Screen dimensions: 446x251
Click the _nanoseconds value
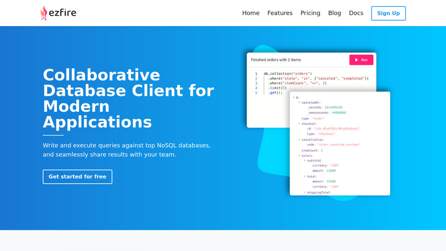point(339,113)
